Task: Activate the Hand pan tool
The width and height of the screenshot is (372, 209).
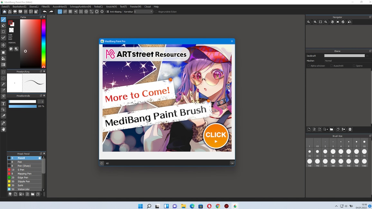Action: (x=3, y=129)
